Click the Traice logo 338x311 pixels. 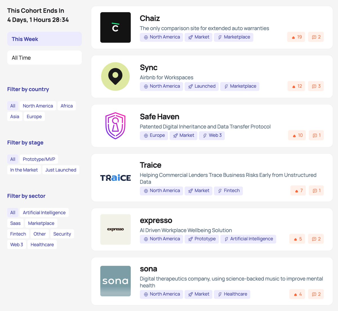click(x=115, y=178)
